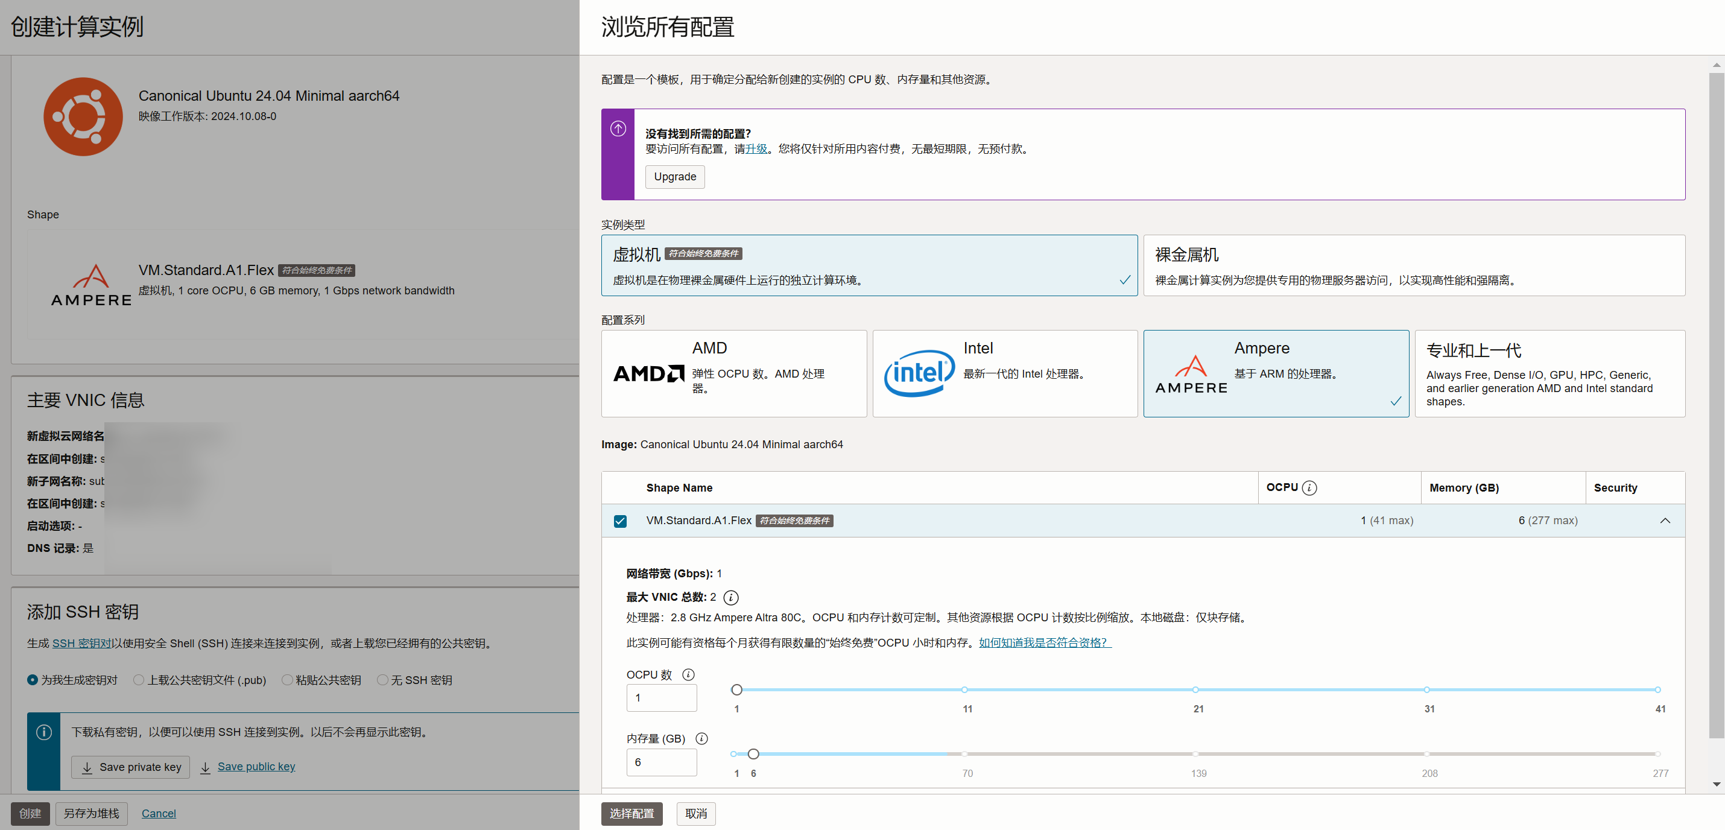Open 如何知道我是否符合资格 link
Screen dimensions: 1725x830
(x=1045, y=642)
